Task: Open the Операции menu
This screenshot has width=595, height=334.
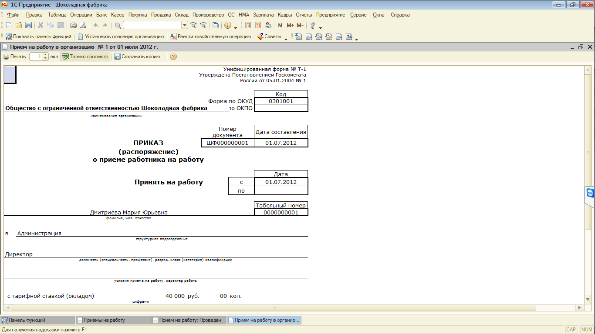Action: 81,15
